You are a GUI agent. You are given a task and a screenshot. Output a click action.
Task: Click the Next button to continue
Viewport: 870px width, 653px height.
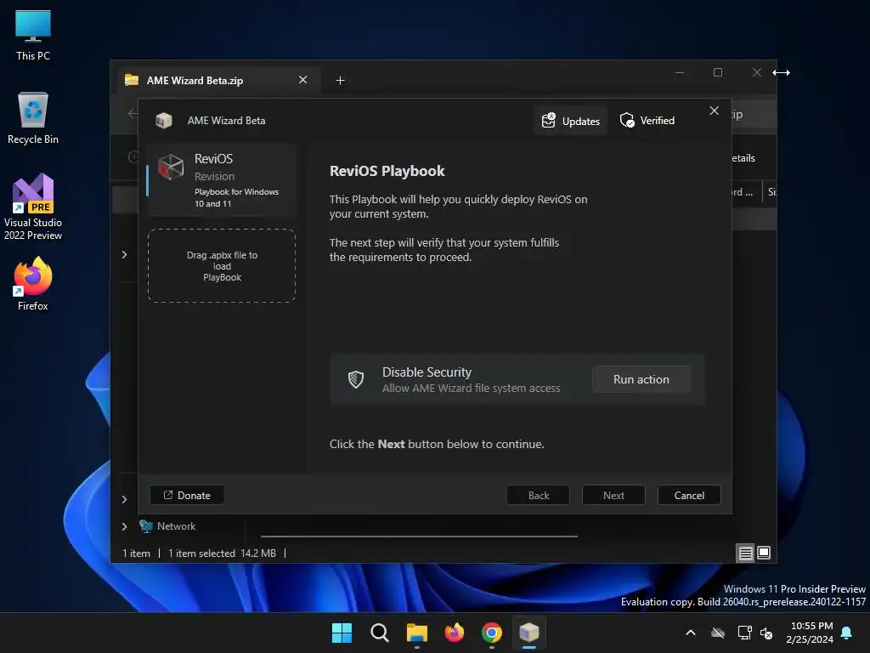coord(613,496)
